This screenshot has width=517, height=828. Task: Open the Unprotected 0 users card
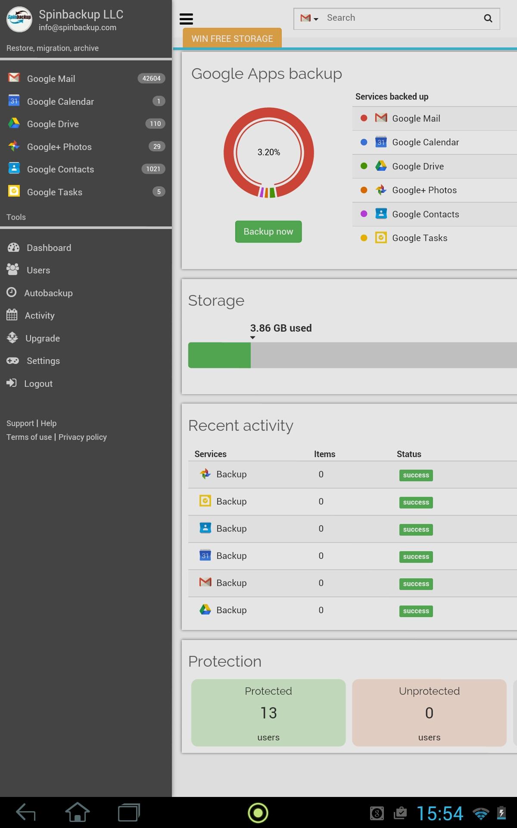point(429,713)
